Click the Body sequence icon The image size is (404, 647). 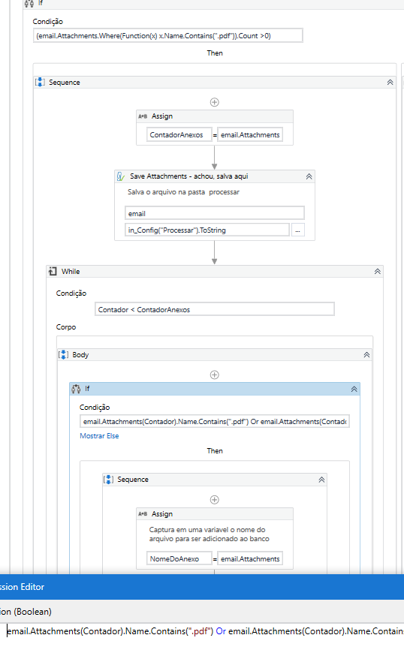(63, 355)
